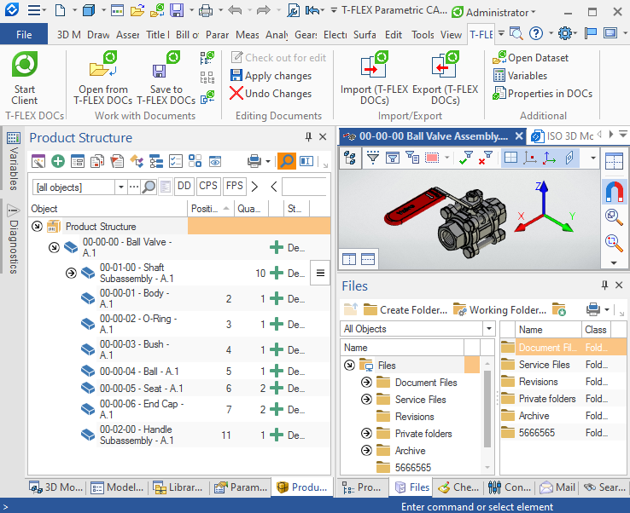Image resolution: width=630 pixels, height=513 pixels.
Task: Click the search magnifier beside all objects
Action: (x=149, y=187)
